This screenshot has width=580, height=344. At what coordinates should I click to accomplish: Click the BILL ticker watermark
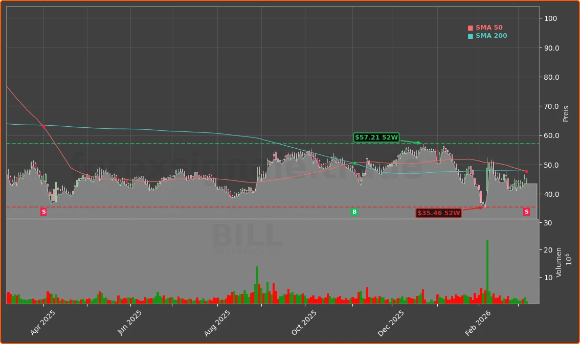click(247, 236)
